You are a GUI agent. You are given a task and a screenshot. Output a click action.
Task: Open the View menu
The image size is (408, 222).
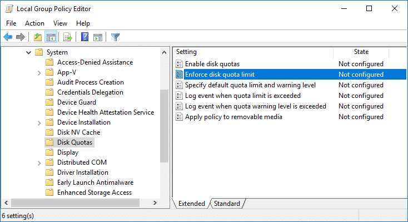pyautogui.click(x=60, y=23)
